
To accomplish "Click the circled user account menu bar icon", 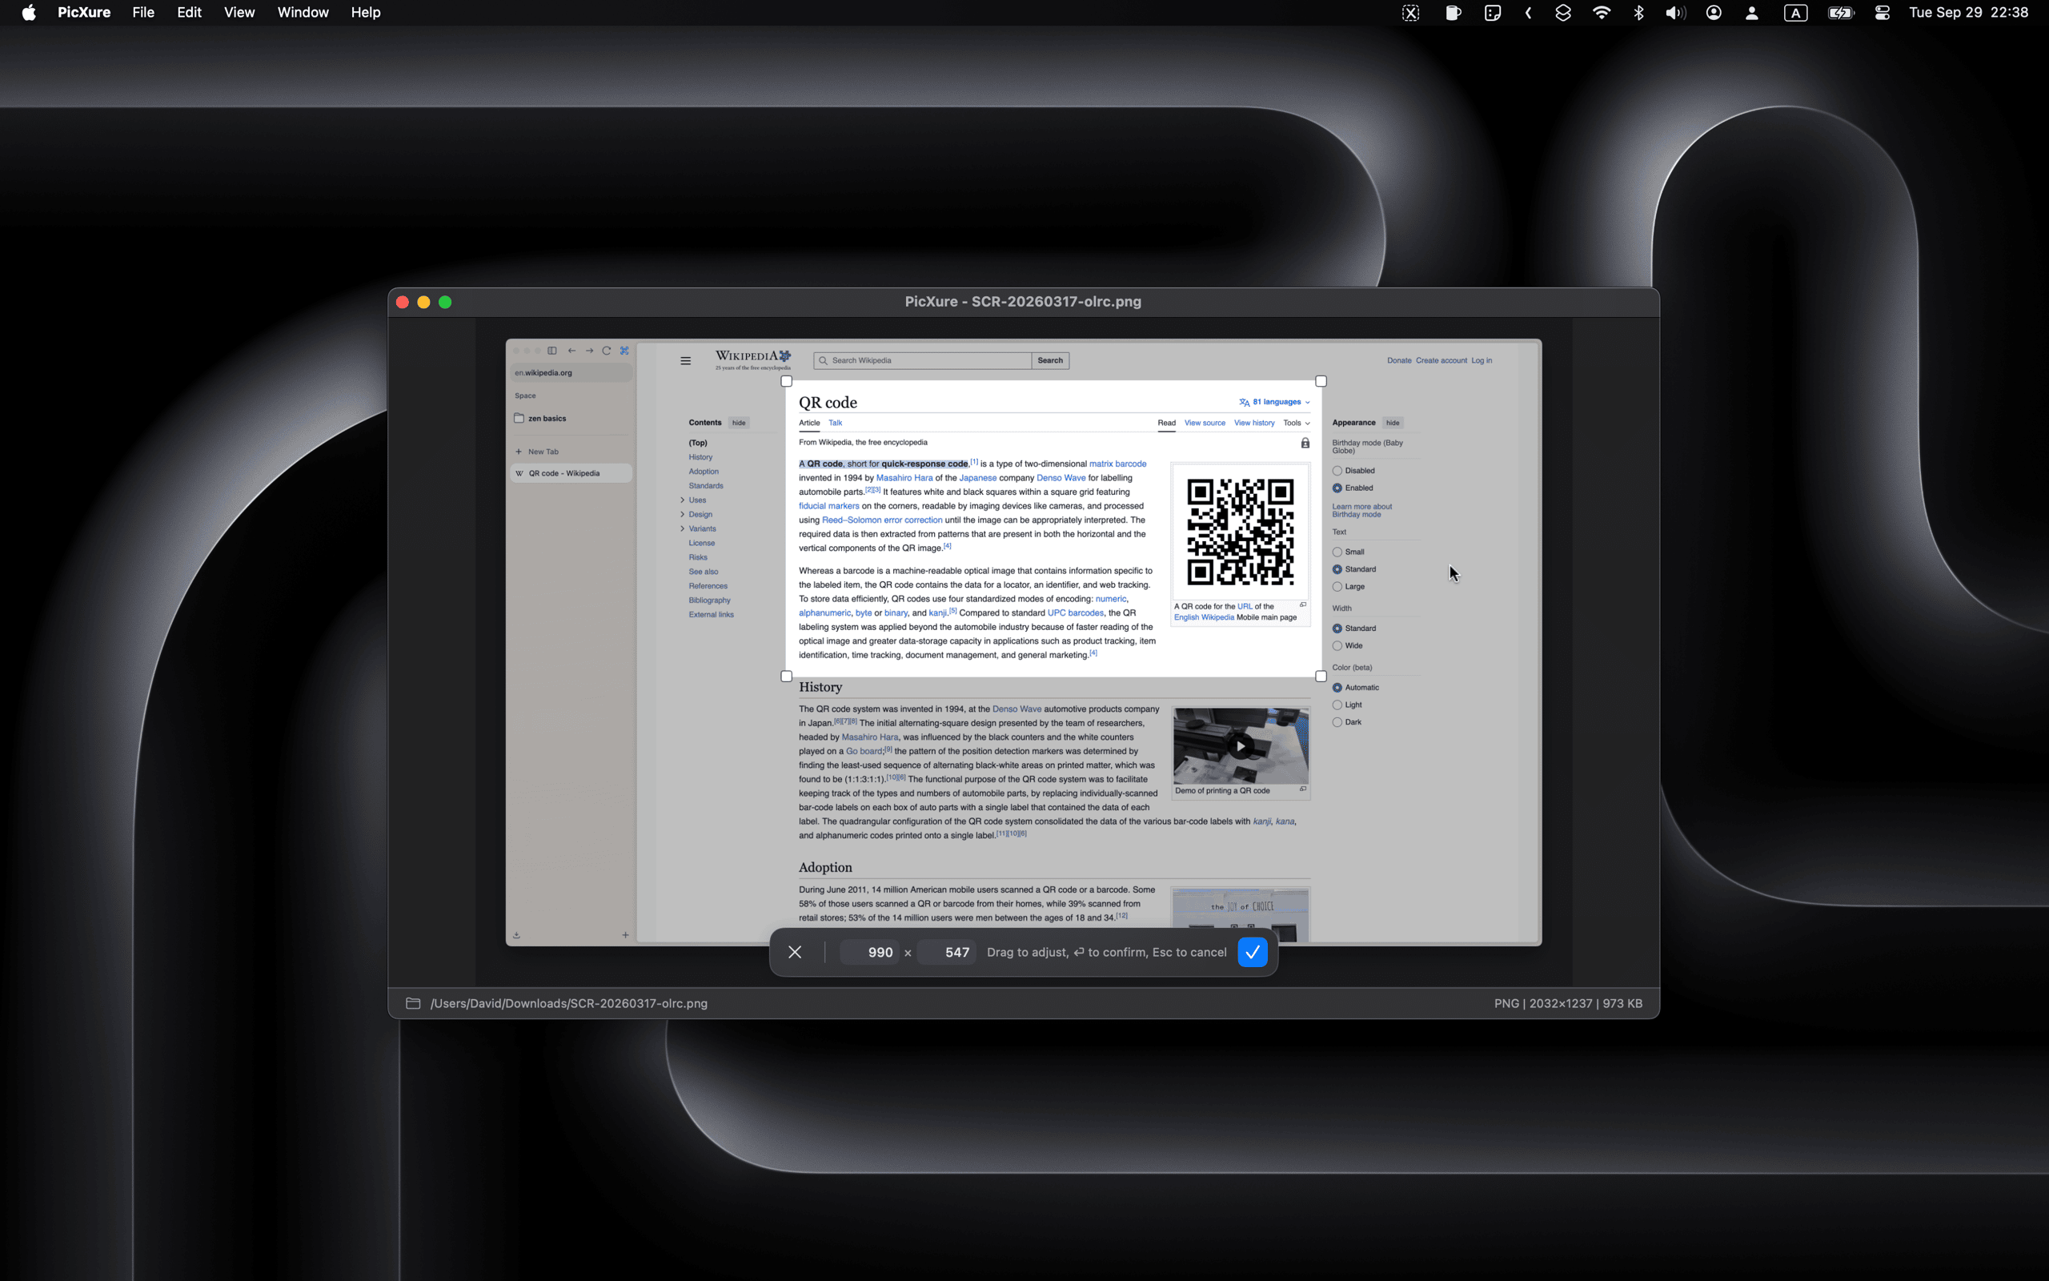I will tap(1714, 13).
